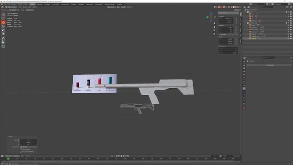The width and height of the screenshot is (293, 165).
Task: Select the Measure ruler tool
Action: click(x=3, y=42)
